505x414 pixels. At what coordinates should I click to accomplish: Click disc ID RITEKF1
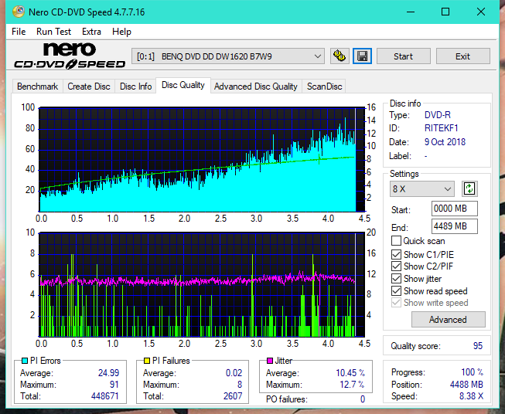[x=441, y=128]
